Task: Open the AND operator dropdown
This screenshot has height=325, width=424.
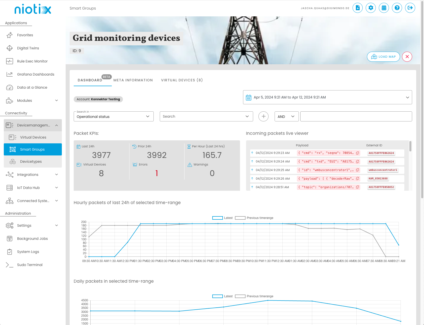Action: pos(286,116)
